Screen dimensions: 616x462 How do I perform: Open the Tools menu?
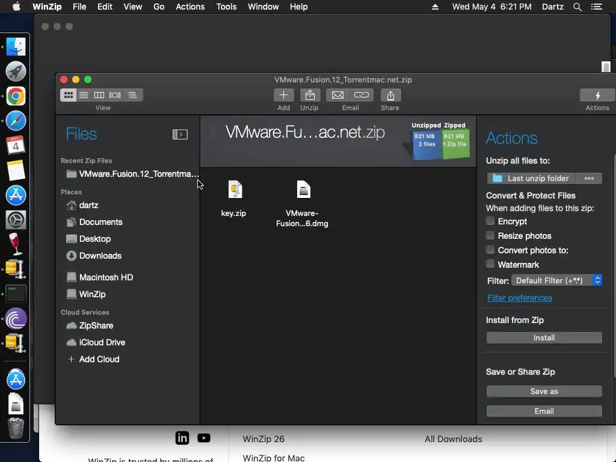pos(226,7)
